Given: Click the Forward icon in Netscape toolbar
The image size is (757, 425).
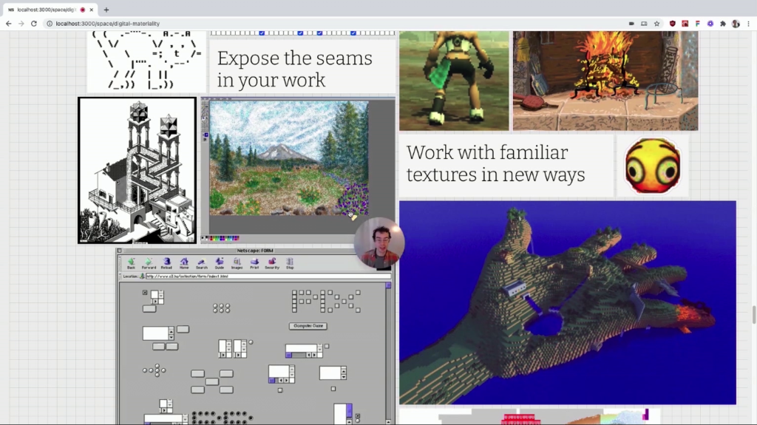Looking at the screenshot, I should tap(149, 263).
